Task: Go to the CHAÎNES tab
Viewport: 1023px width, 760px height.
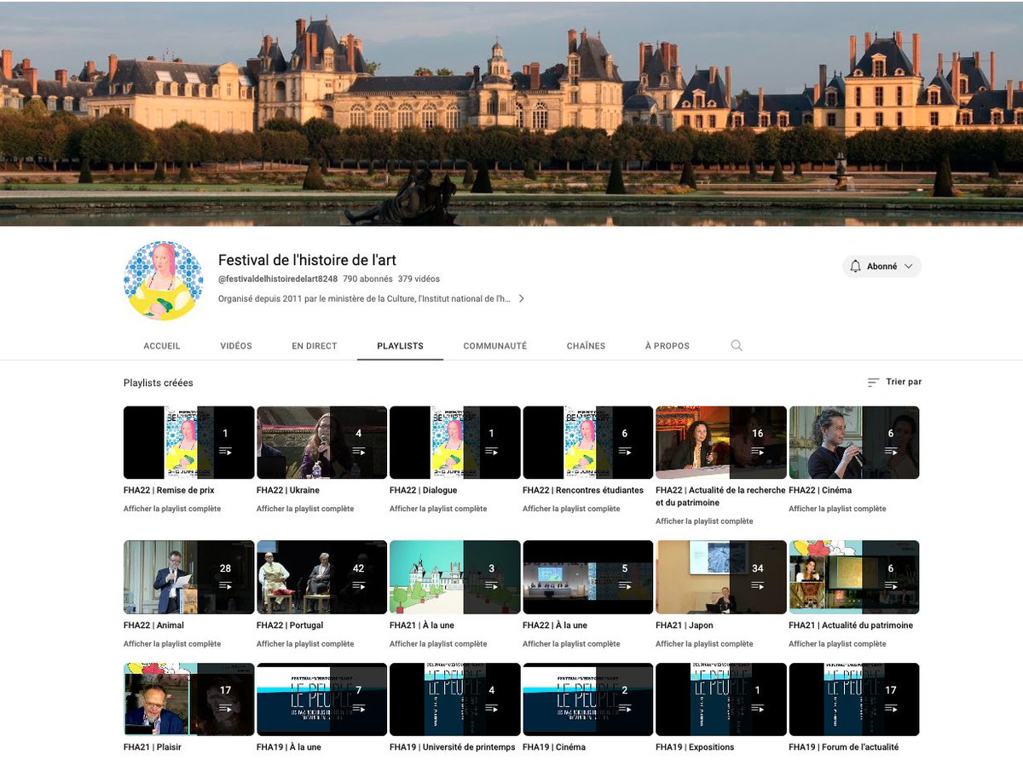Action: (x=586, y=346)
